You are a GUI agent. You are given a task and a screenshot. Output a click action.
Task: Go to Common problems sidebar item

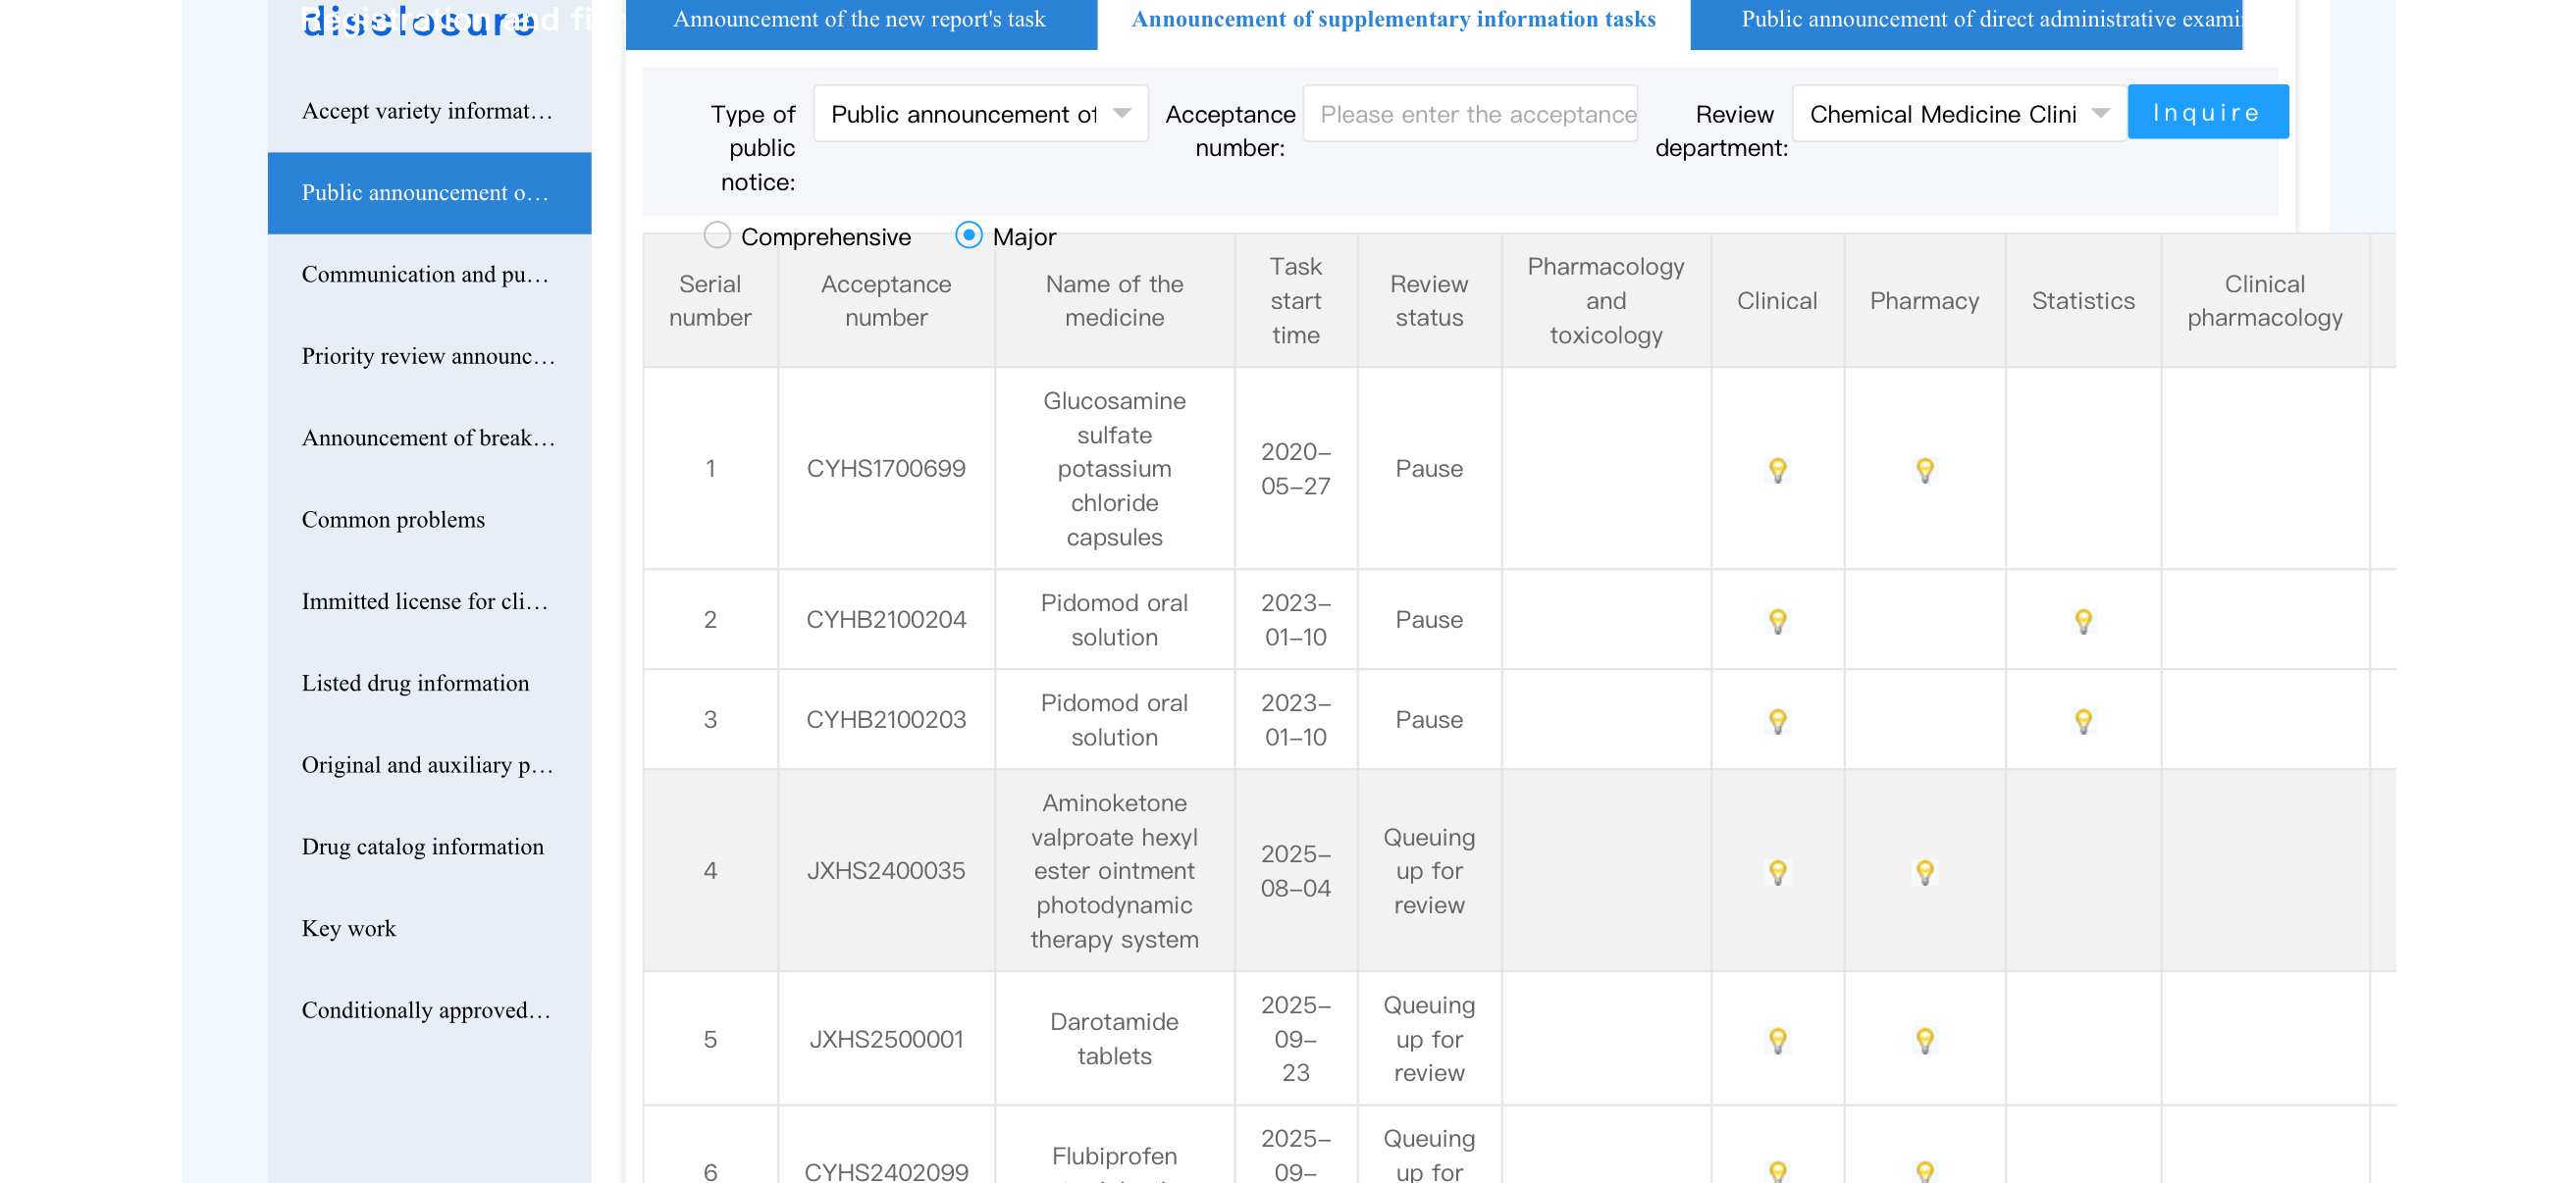coord(393,520)
